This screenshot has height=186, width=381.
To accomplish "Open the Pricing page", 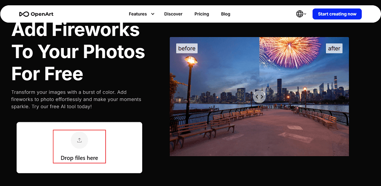I will tap(202, 14).
